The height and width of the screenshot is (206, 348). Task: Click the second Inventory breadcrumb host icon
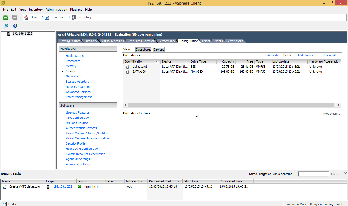(x=74, y=17)
